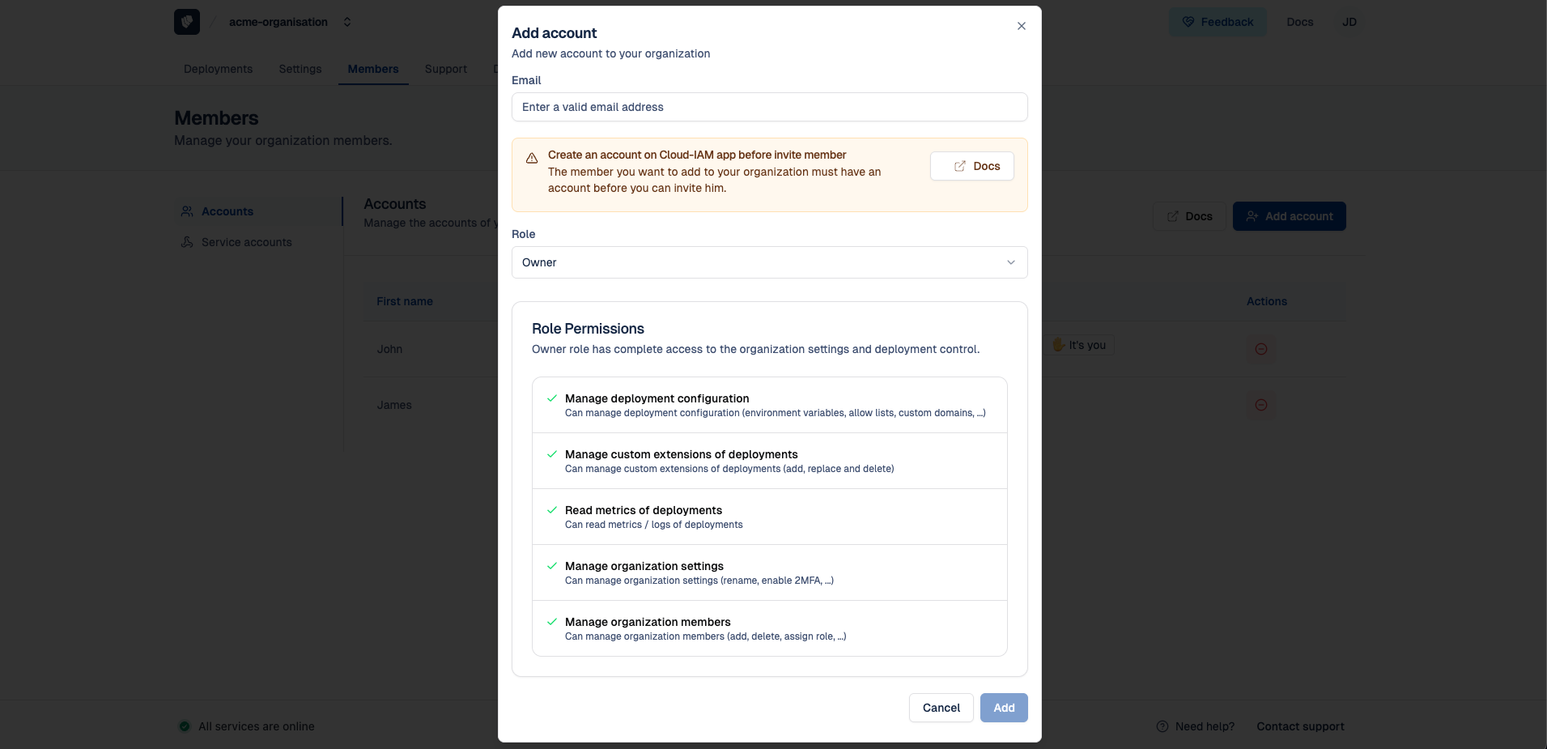This screenshot has width=1547, height=749.
Task: Switch to the Deployments tab
Action: [218, 69]
